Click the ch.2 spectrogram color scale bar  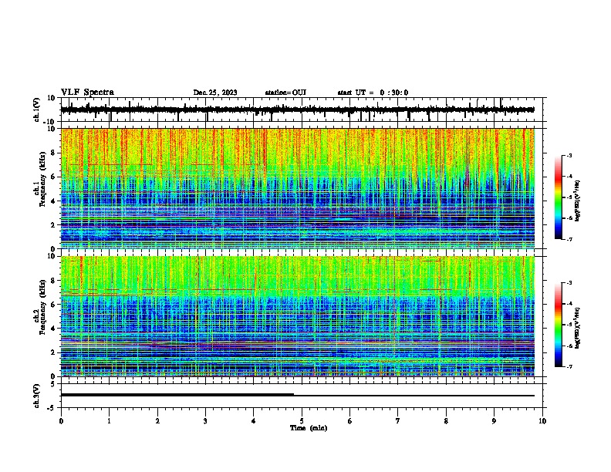click(559, 325)
